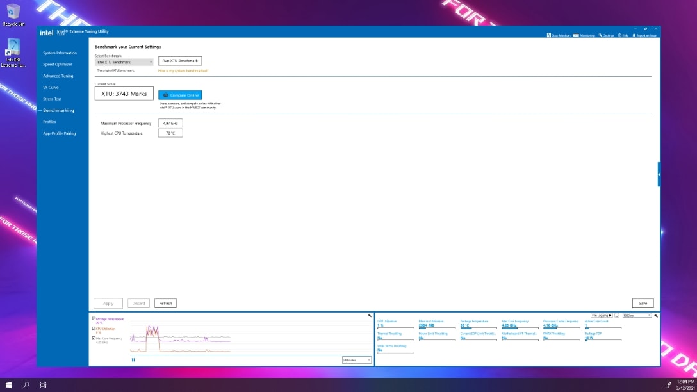The width and height of the screenshot is (697, 392).
Task: Click the XTU 3743 Marks score box
Action: tap(124, 94)
